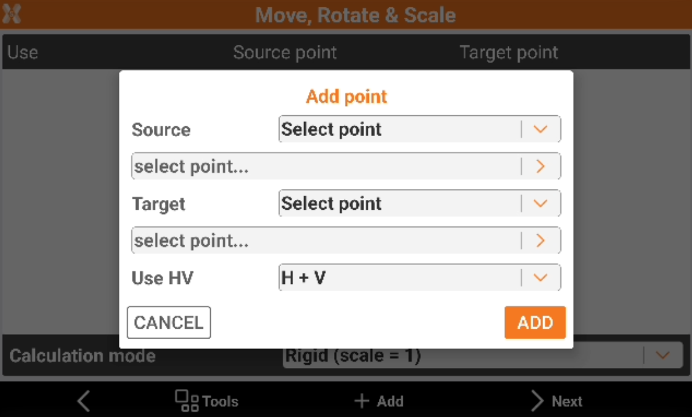The image size is (692, 417).
Task: Click the Target select point input field
Action: pos(325,240)
